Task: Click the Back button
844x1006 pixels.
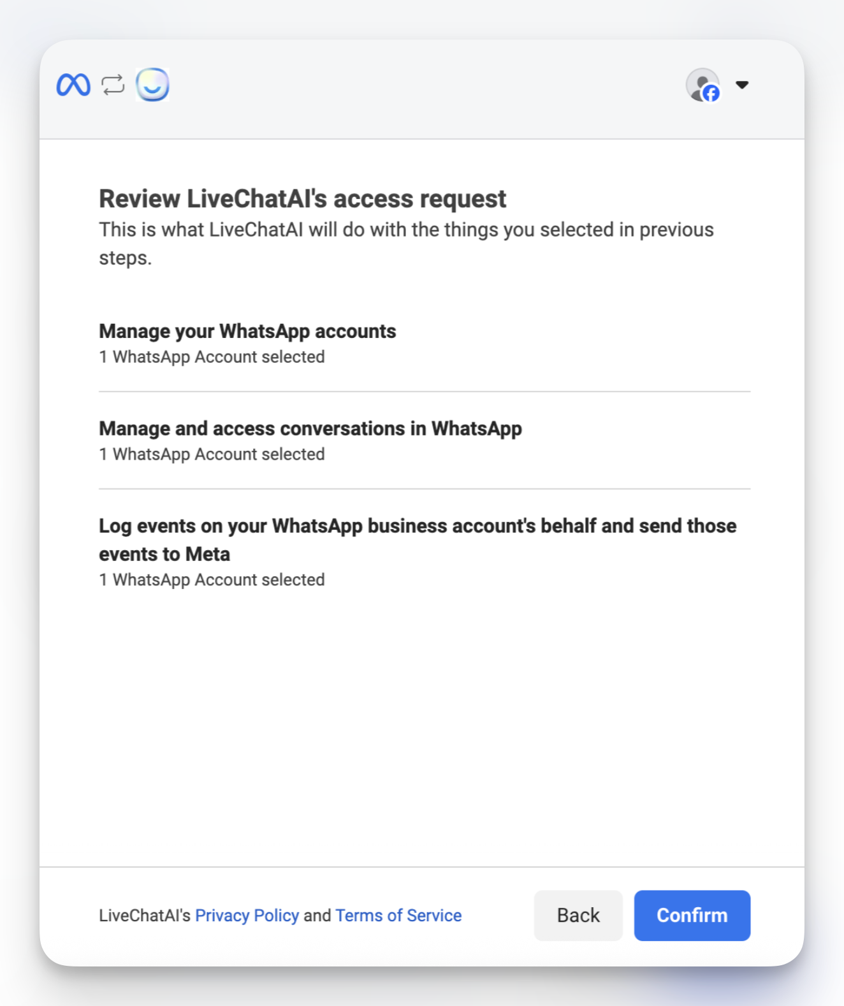Action: tap(578, 915)
